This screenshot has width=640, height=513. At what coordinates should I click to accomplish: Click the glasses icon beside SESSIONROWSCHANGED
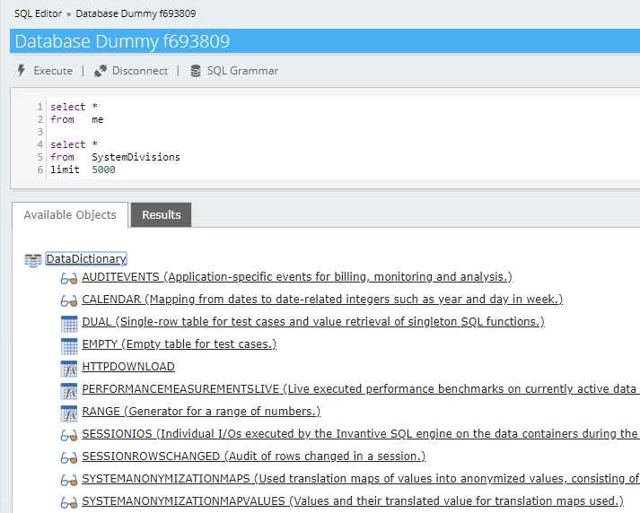(x=69, y=458)
